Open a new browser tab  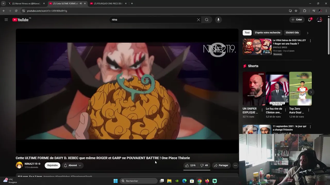[132, 4]
